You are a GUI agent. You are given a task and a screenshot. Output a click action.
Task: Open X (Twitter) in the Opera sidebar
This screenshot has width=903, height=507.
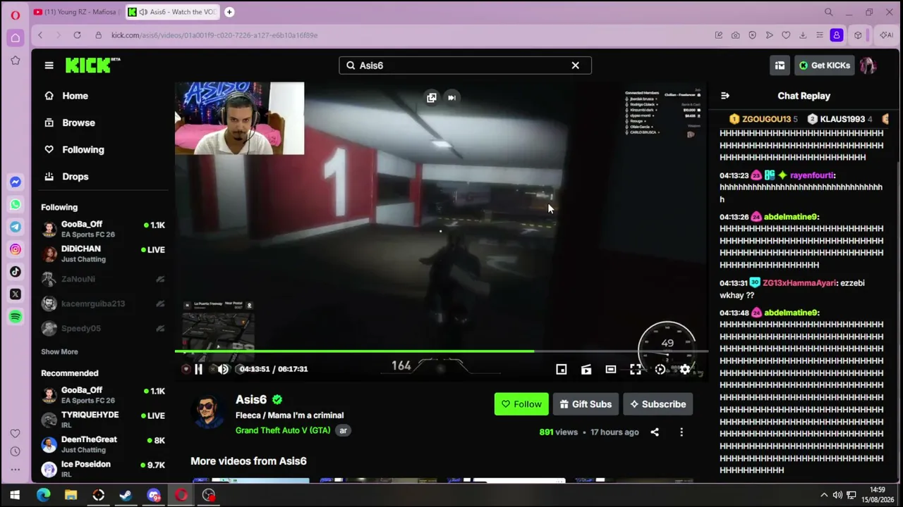(x=16, y=294)
